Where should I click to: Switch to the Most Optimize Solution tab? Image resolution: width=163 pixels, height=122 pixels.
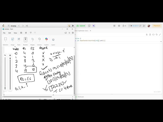pyautogui.click(x=81, y=31)
